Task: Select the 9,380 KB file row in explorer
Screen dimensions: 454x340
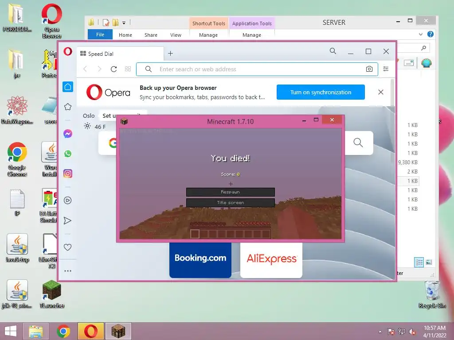Action: (408, 162)
